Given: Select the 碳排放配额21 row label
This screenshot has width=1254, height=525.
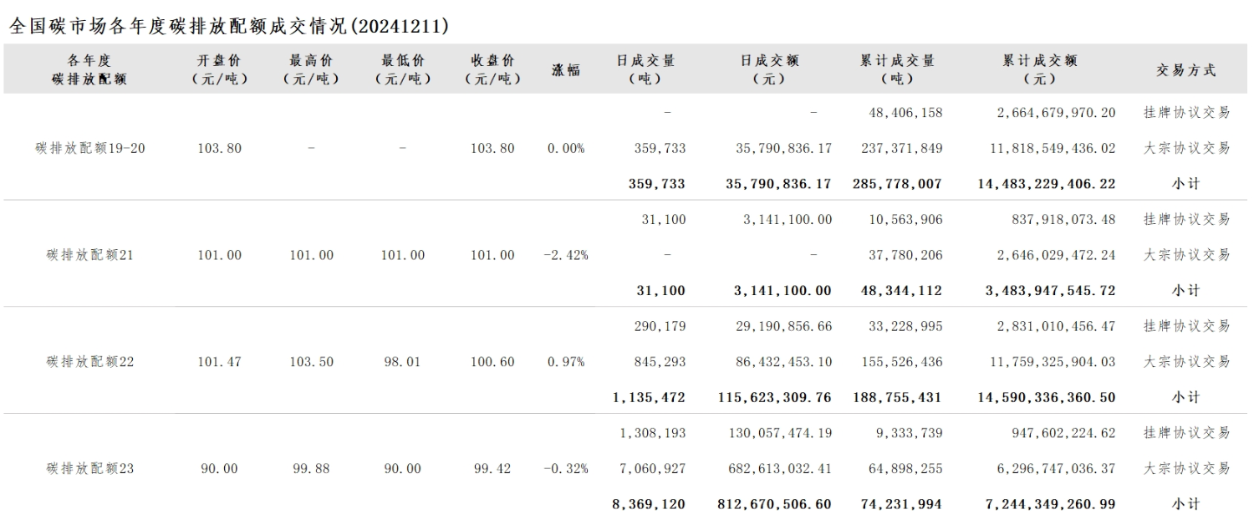Looking at the screenshot, I should point(90,255).
